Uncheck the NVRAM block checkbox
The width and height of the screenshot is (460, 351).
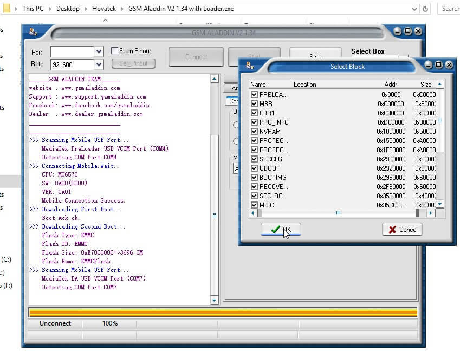(254, 132)
